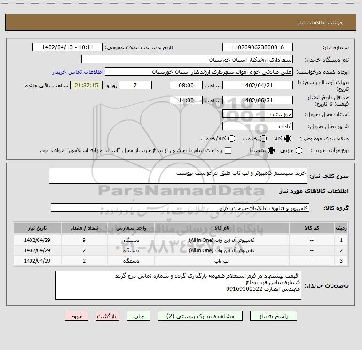Select the جزیی purchase type radio
This screenshot has width=362, height=350.
click(299, 150)
